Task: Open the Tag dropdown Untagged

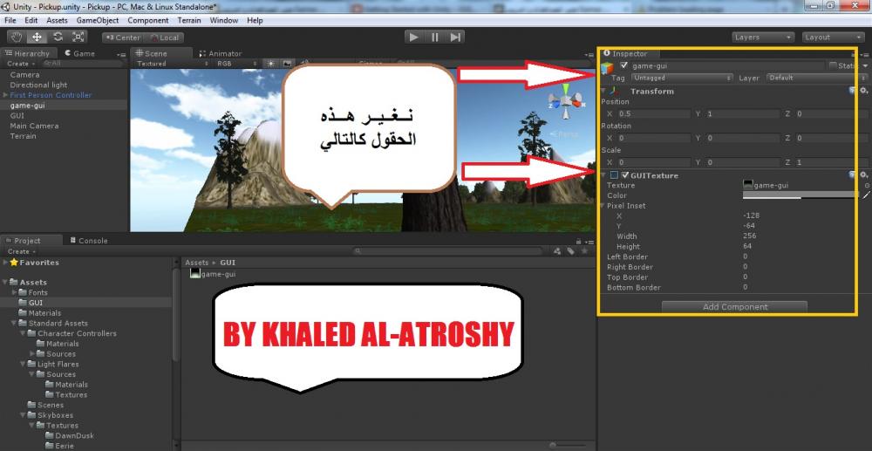Action: (682, 78)
